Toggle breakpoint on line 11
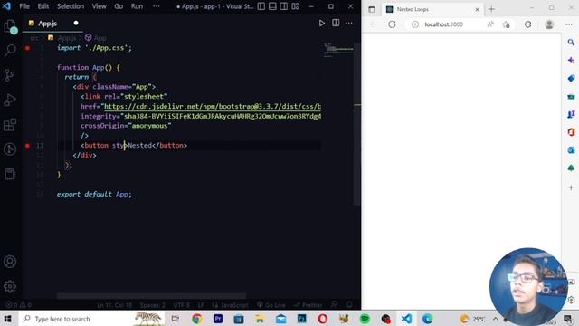Screen dimensions: 579x326 coord(27,145)
